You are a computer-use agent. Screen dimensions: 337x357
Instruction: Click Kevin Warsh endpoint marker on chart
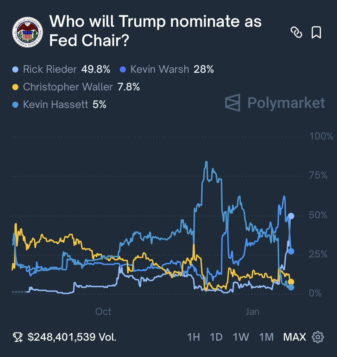(x=291, y=251)
